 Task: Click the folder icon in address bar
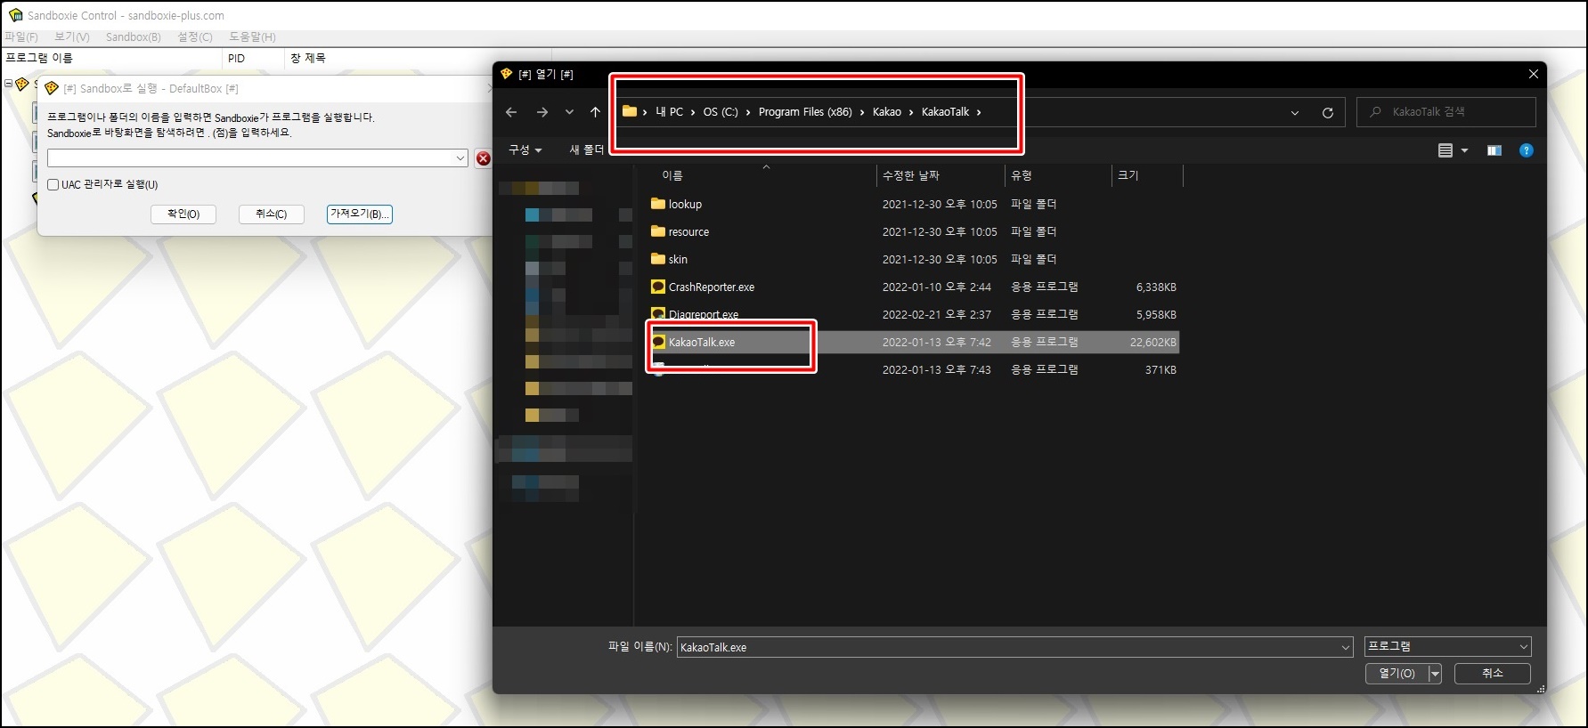(x=630, y=111)
